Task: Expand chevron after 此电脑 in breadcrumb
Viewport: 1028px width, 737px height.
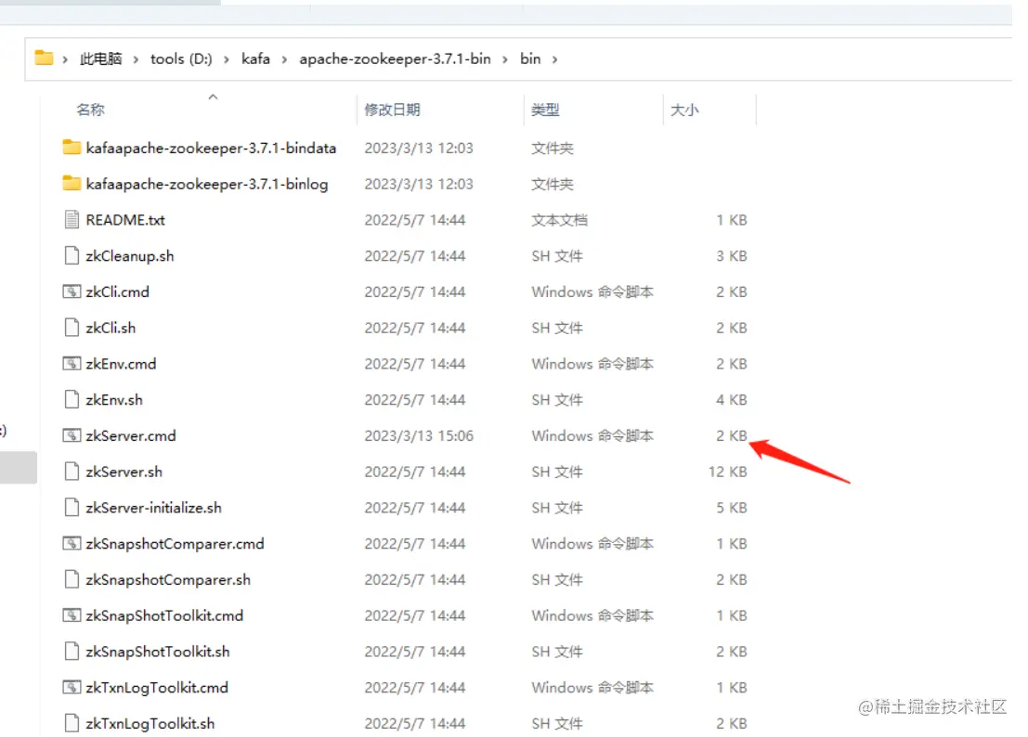Action: [136, 59]
